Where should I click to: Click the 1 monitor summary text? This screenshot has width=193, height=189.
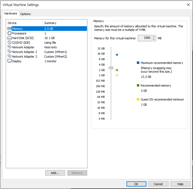(50, 61)
